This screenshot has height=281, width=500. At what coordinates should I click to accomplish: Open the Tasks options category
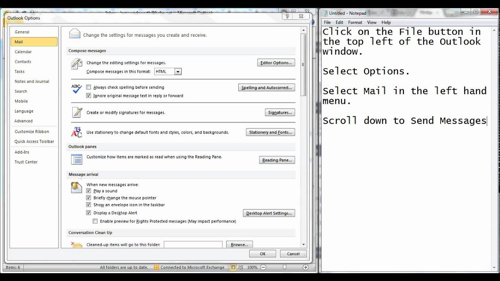click(34, 71)
